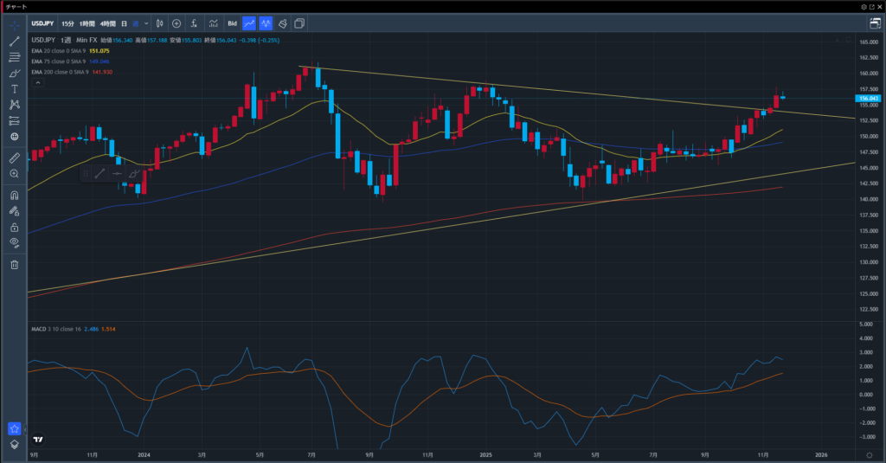
Task: Toggle magnet mode in left toolbar
Action: (14, 196)
